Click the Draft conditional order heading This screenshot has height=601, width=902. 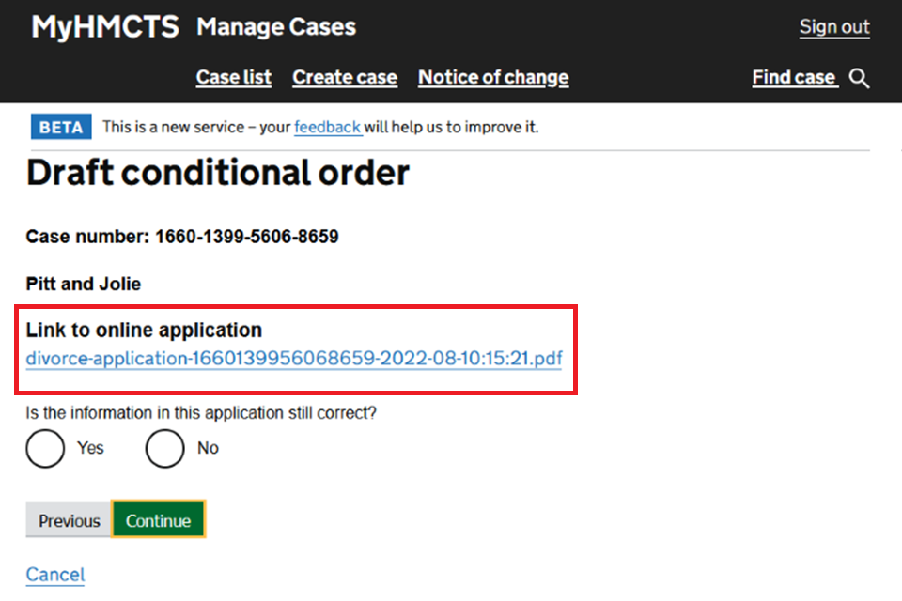[218, 173]
